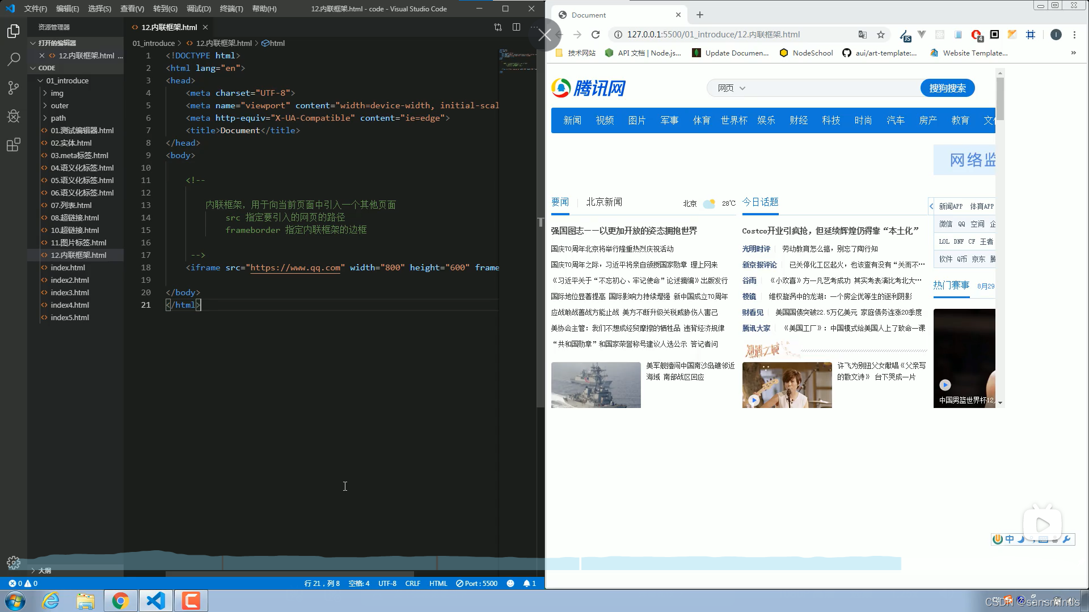
Task: Open index.html in file explorer
Action: (67, 267)
